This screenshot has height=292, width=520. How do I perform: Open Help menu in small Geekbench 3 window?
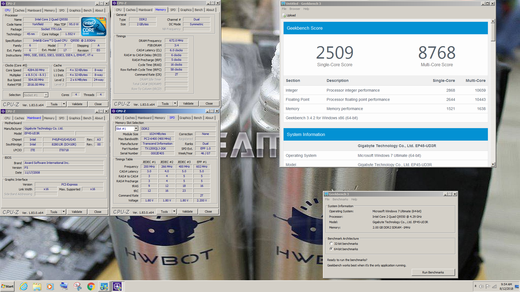[354, 200]
